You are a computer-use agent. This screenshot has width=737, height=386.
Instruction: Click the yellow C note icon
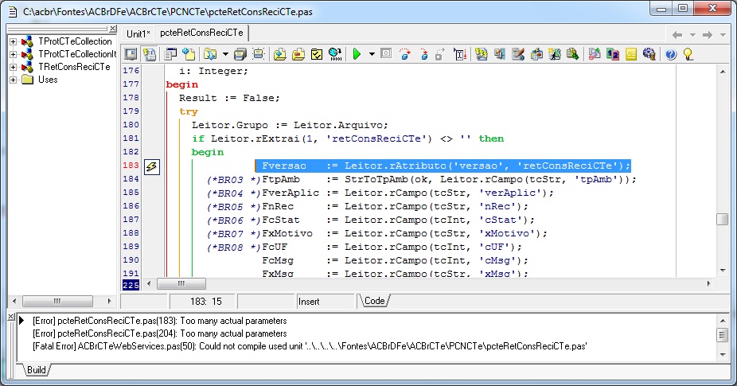[x=631, y=55]
